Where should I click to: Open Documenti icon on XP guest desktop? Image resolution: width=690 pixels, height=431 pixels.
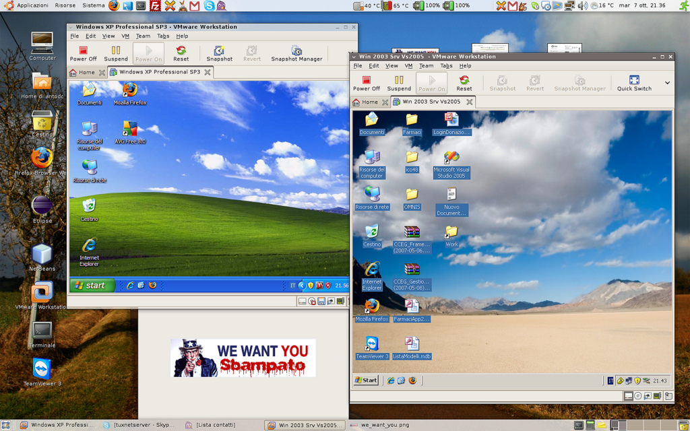point(90,93)
